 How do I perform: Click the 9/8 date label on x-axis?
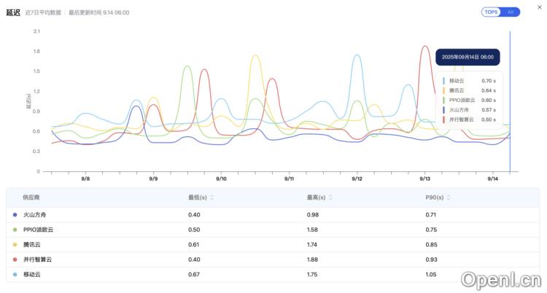[85, 179]
